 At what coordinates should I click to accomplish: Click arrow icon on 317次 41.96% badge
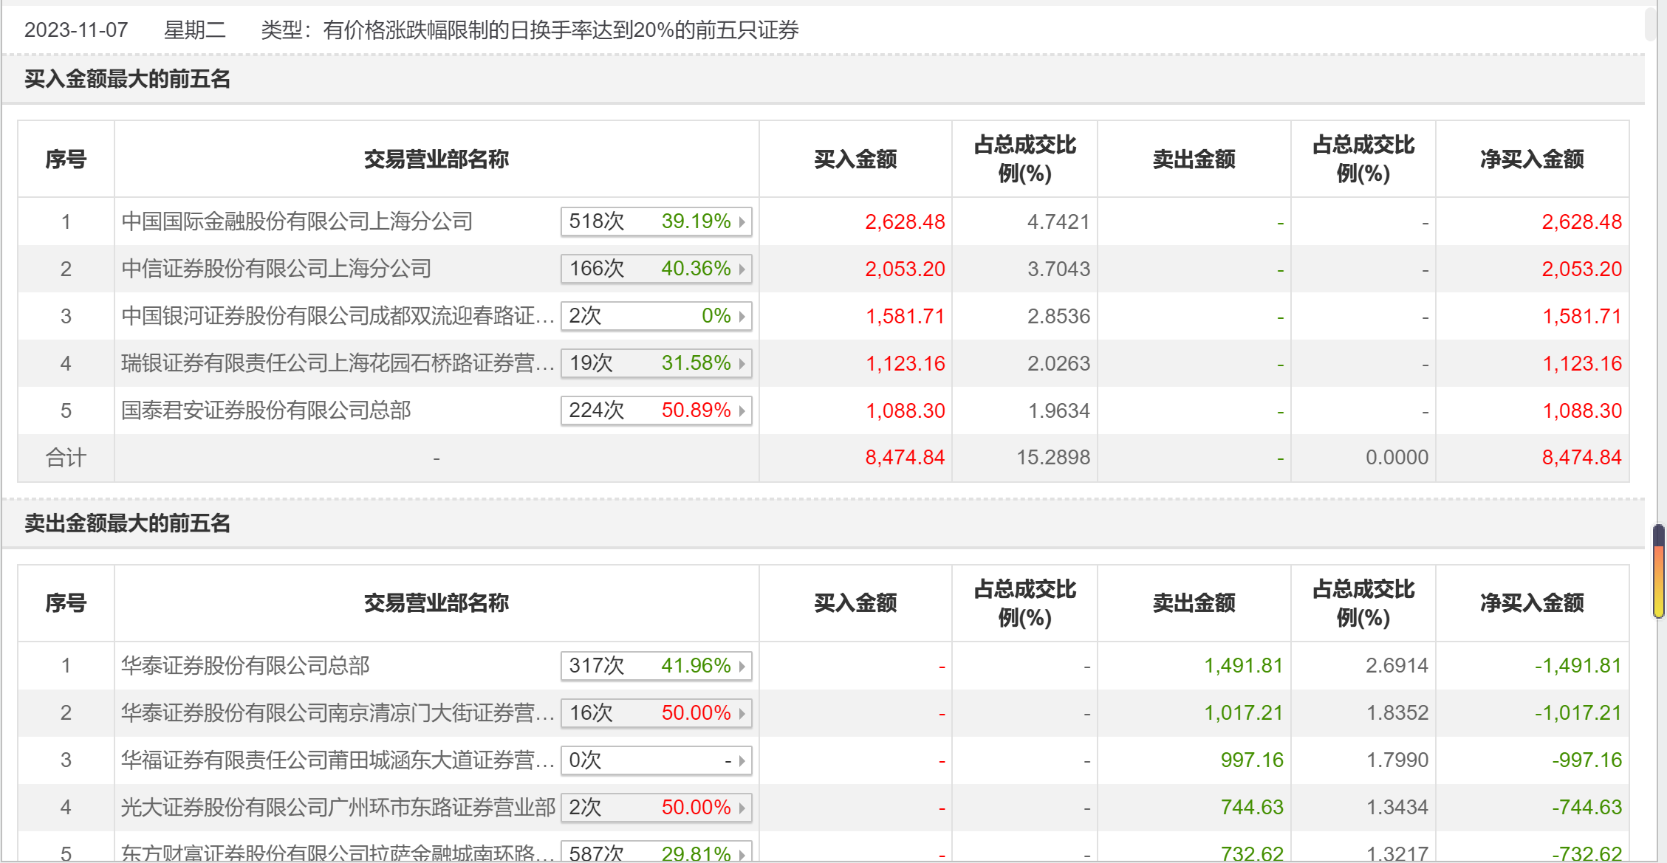(x=742, y=666)
